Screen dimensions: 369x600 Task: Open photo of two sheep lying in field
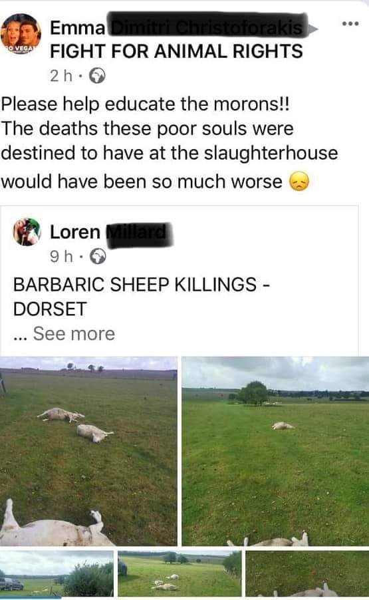coord(88,451)
